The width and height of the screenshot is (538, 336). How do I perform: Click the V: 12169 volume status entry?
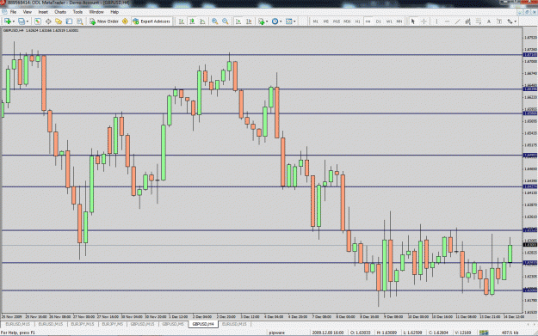pyautogui.click(x=464, y=333)
